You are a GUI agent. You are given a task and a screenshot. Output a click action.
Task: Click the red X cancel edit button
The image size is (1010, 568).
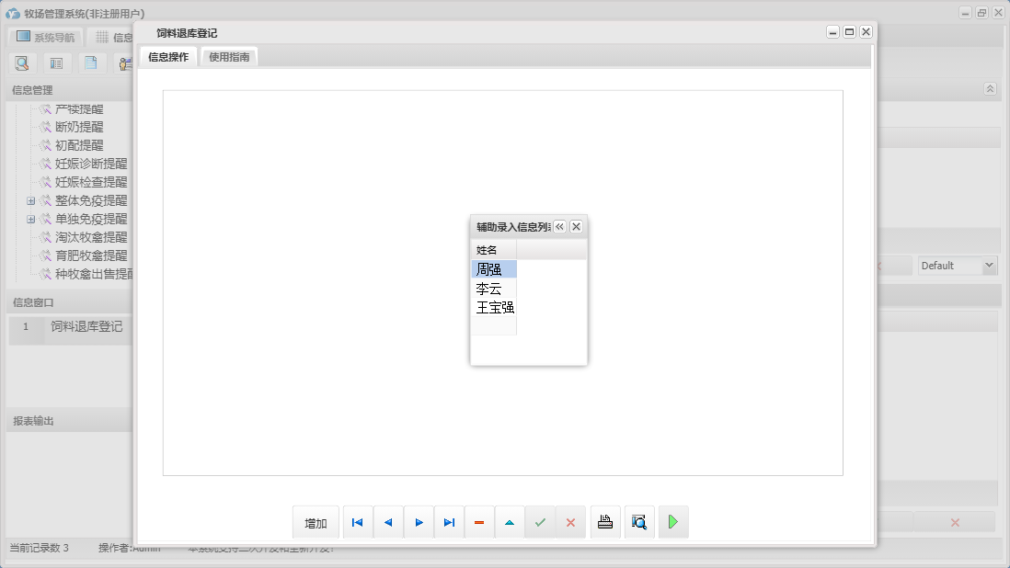click(570, 522)
